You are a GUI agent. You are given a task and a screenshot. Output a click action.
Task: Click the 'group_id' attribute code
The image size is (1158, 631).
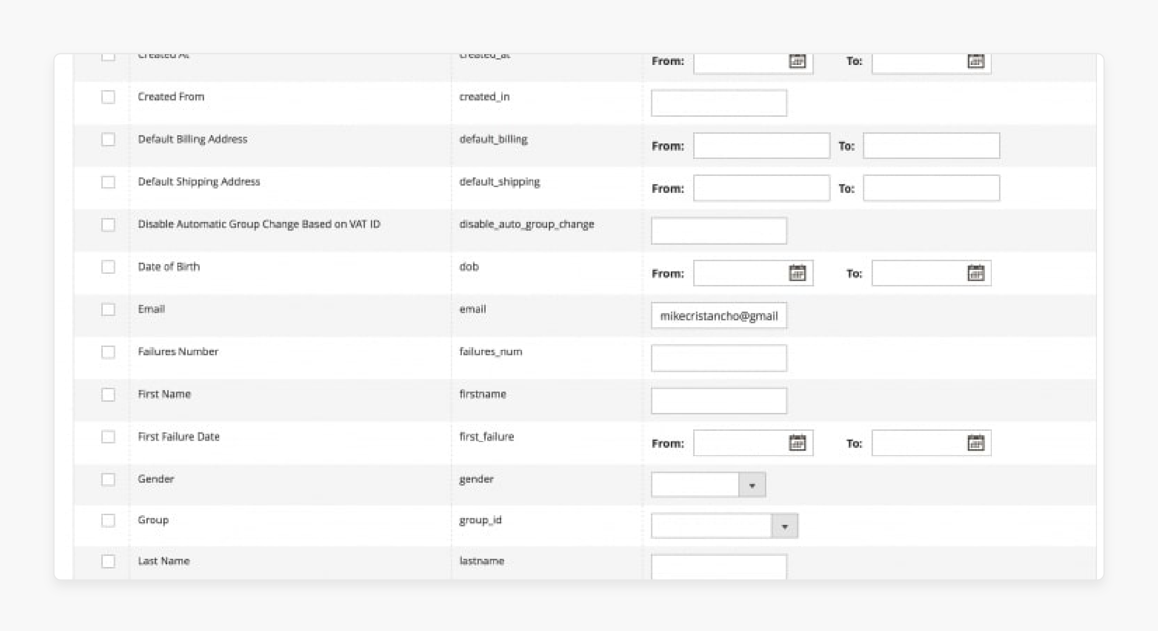[x=480, y=520]
